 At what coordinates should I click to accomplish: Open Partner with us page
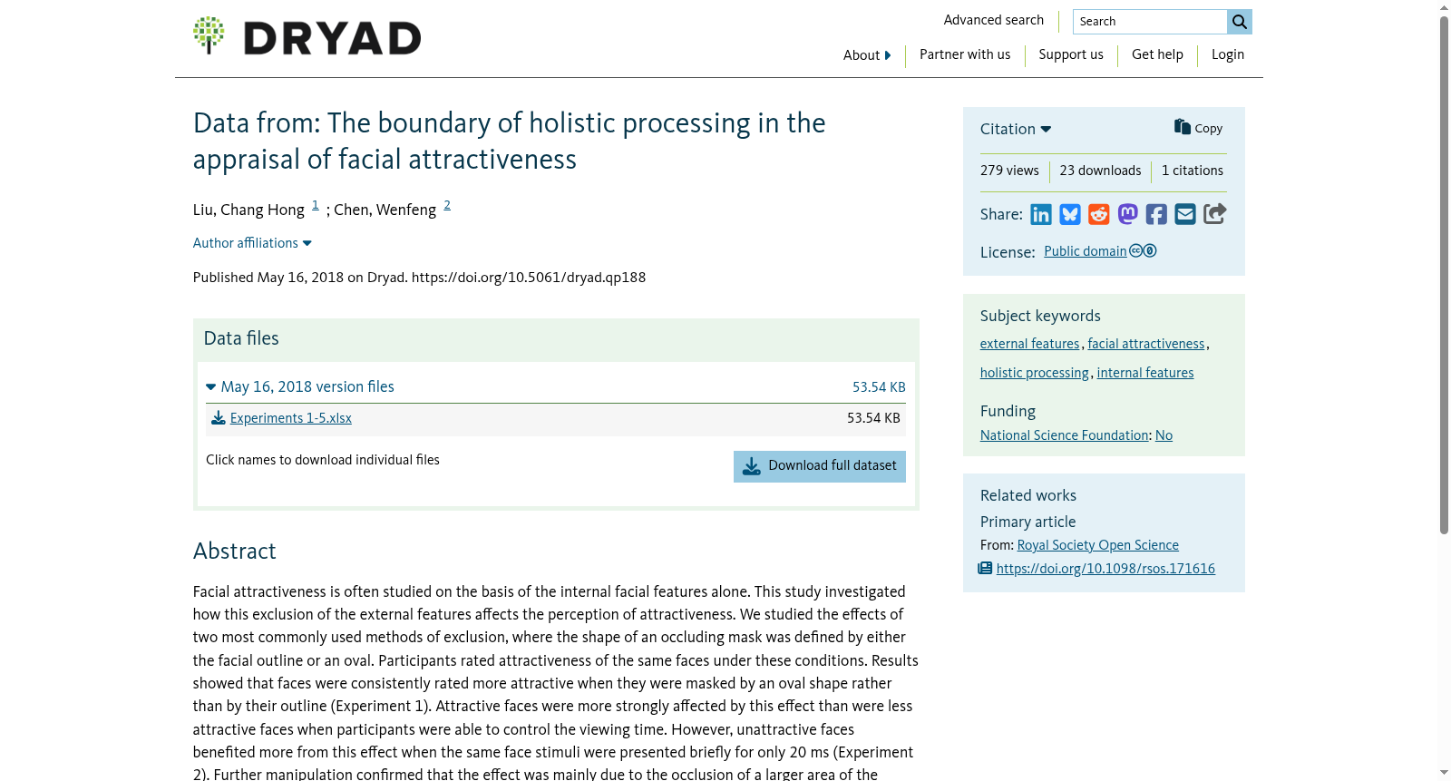[965, 54]
